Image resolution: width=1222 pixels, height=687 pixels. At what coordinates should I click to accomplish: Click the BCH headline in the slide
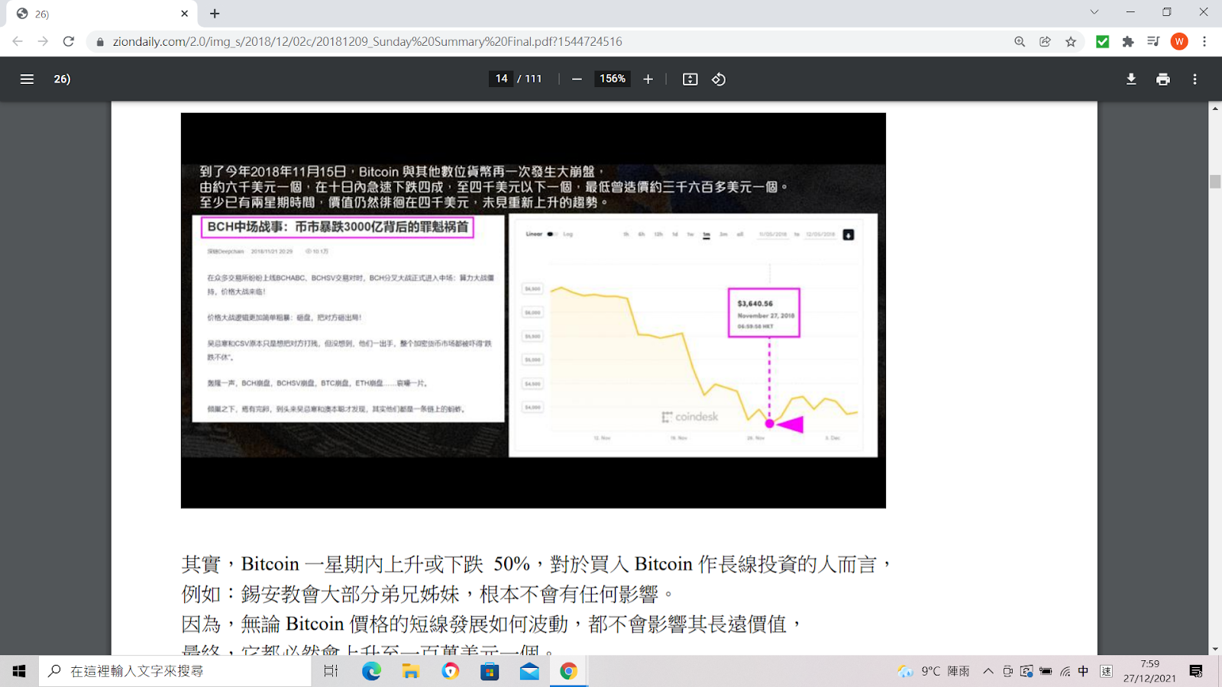pos(338,227)
